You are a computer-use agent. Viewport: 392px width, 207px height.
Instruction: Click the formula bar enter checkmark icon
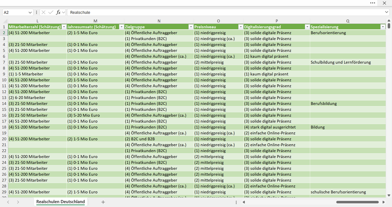tap(51, 12)
